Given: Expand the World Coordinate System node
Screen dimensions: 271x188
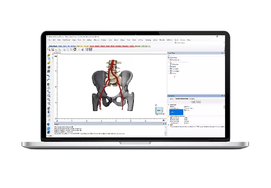Looking at the screenshot, I should [x=169, y=62].
